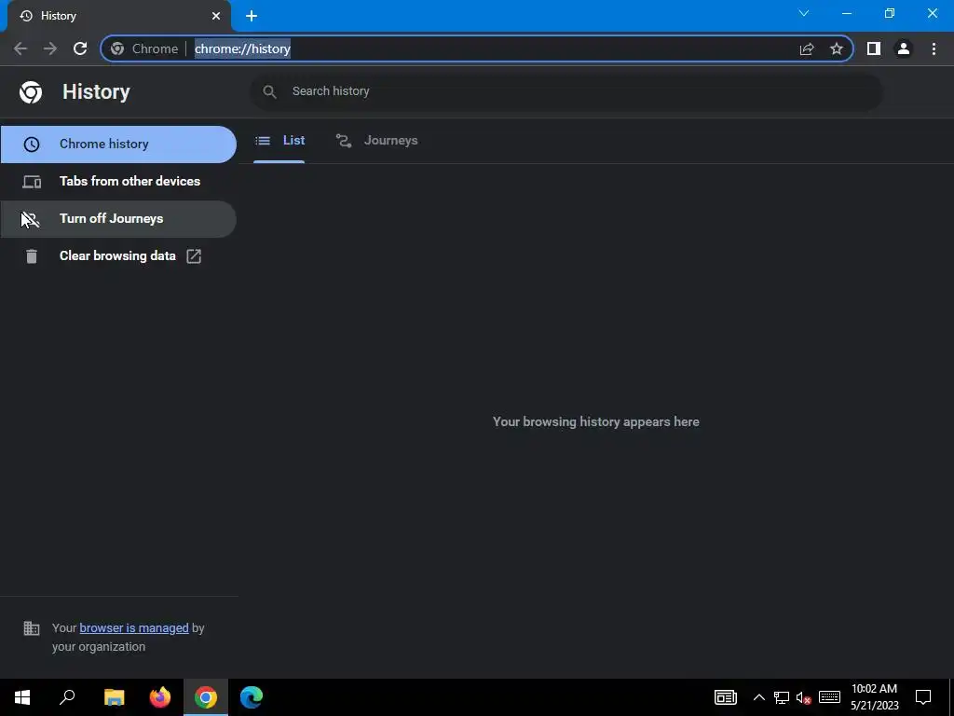This screenshot has height=716, width=954.
Task: Open a new tab with plus button
Action: [252, 16]
